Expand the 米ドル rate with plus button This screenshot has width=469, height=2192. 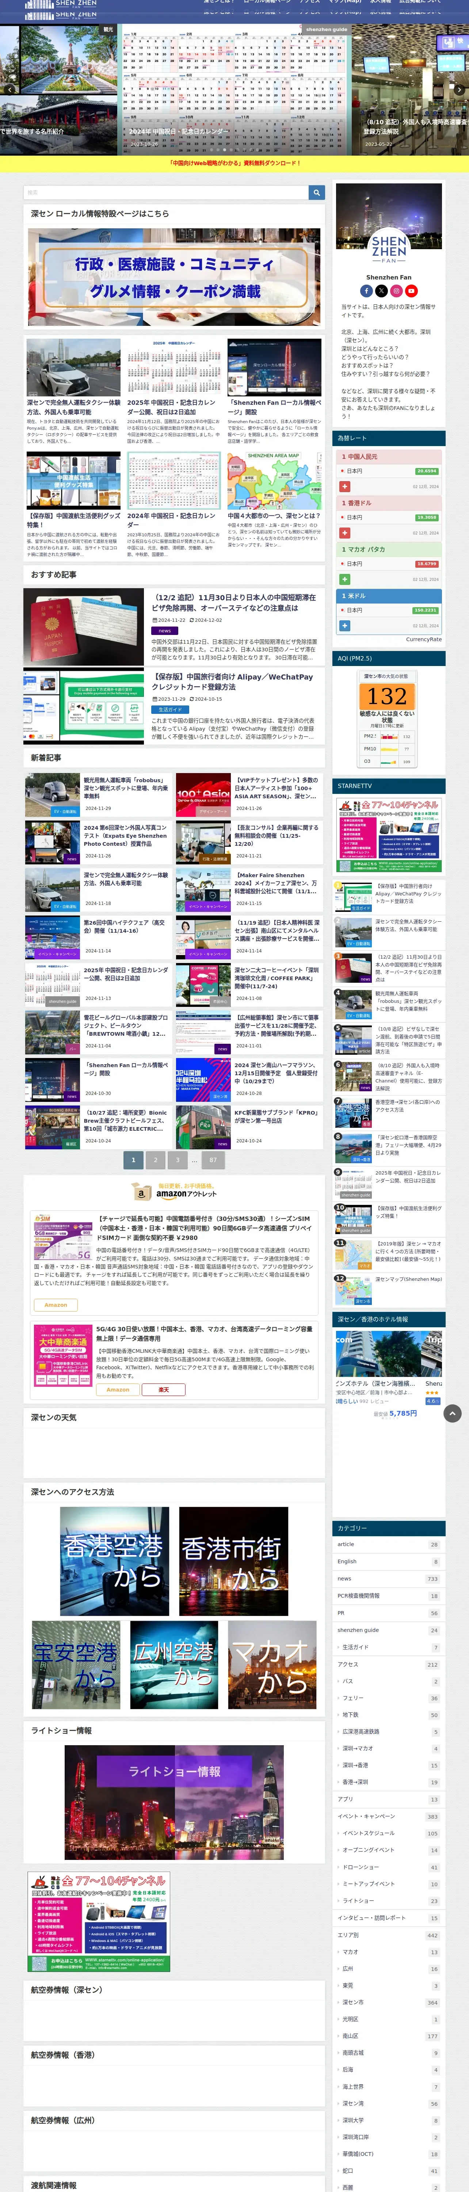[x=345, y=625]
